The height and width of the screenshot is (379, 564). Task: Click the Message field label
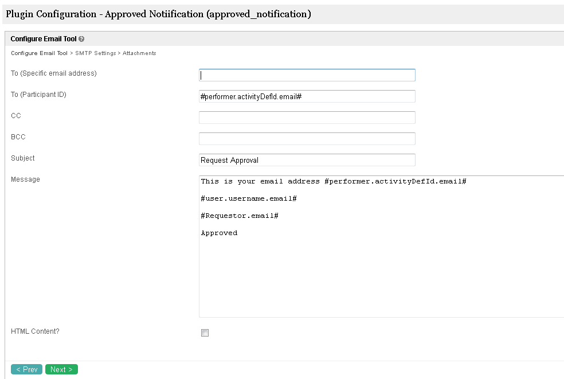click(25, 179)
